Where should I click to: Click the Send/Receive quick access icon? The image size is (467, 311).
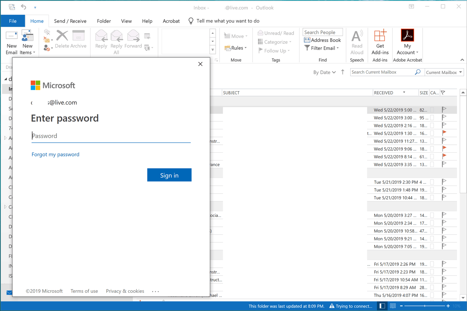[x=12, y=7]
